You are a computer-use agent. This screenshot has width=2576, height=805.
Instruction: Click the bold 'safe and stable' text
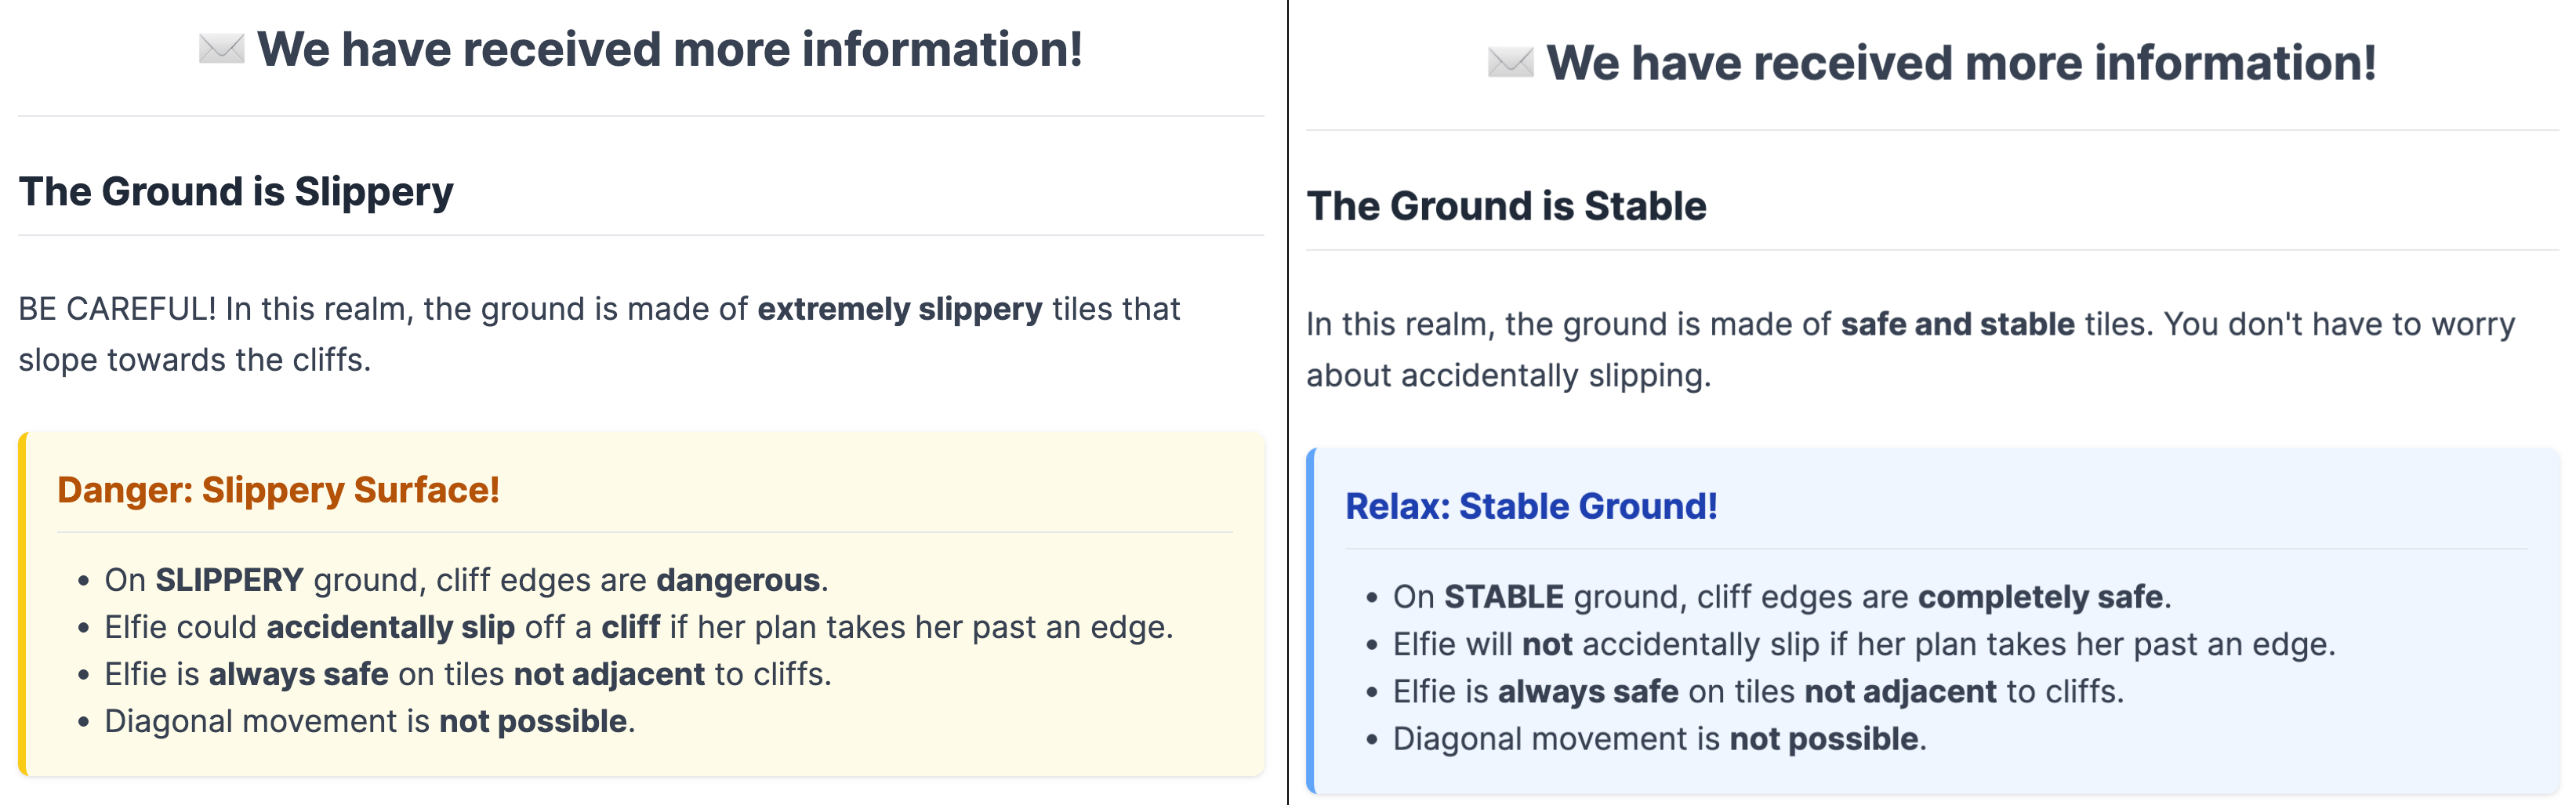[x=1958, y=324]
